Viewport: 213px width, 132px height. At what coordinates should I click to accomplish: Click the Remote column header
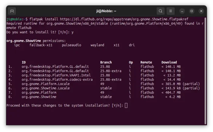tap(146, 62)
